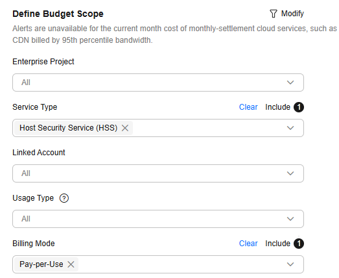Image resolution: width=339 pixels, height=278 pixels.
Task: Toggle Include next to Service Type
Action: pyautogui.click(x=277, y=107)
